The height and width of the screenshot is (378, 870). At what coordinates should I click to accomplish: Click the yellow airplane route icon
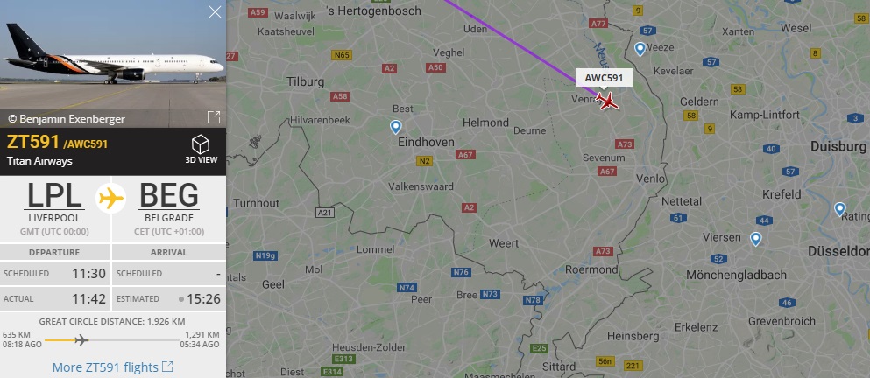pyautogui.click(x=111, y=198)
